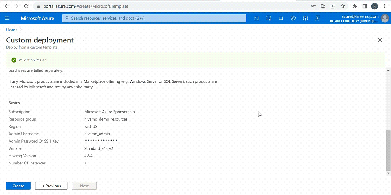
Task: Select Microsoft Azure Sponsorship subscription value
Action: click(109, 112)
